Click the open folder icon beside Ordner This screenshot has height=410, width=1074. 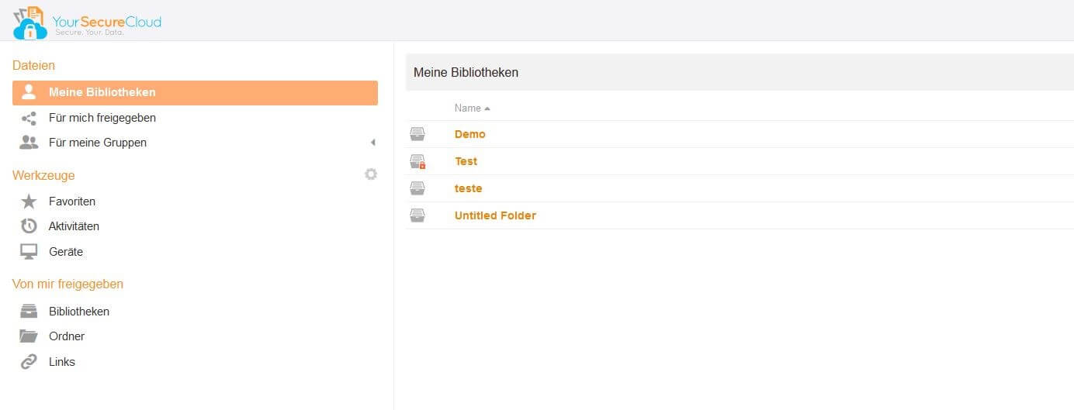pyautogui.click(x=29, y=336)
